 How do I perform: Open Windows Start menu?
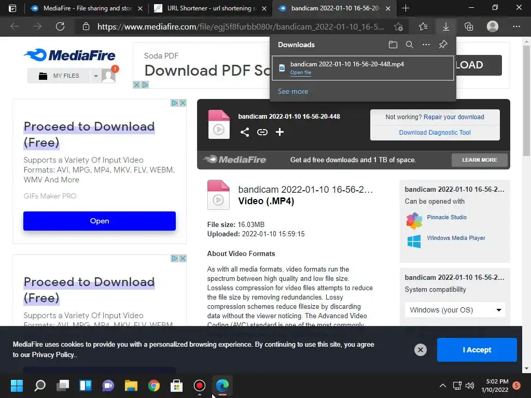coord(17,386)
